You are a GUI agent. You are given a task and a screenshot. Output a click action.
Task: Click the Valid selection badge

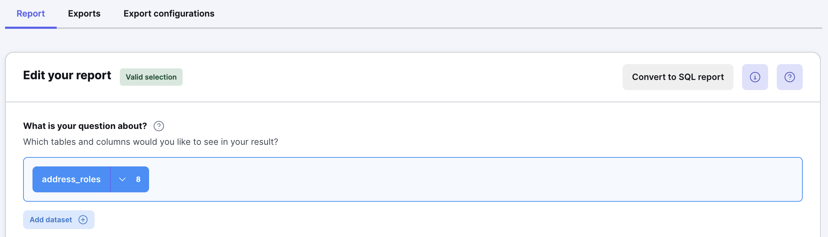coord(151,77)
